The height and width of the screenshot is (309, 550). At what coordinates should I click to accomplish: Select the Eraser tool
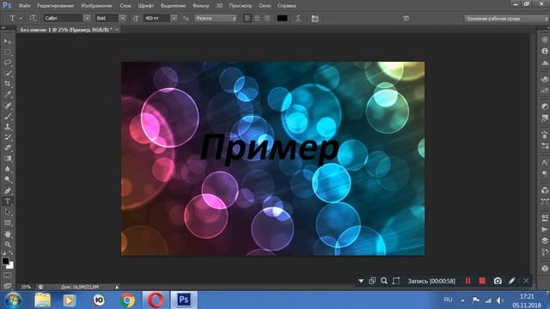coord(8,148)
